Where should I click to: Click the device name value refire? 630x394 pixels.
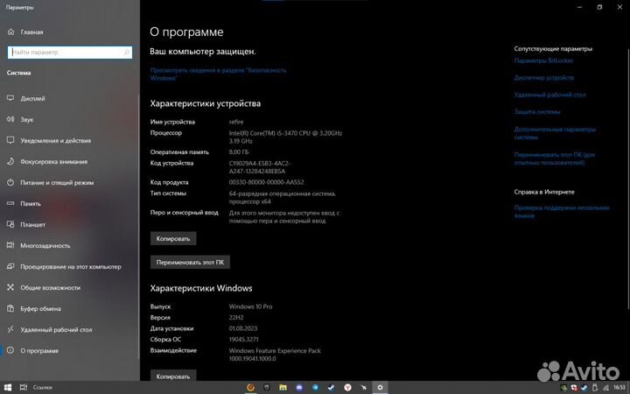236,122
